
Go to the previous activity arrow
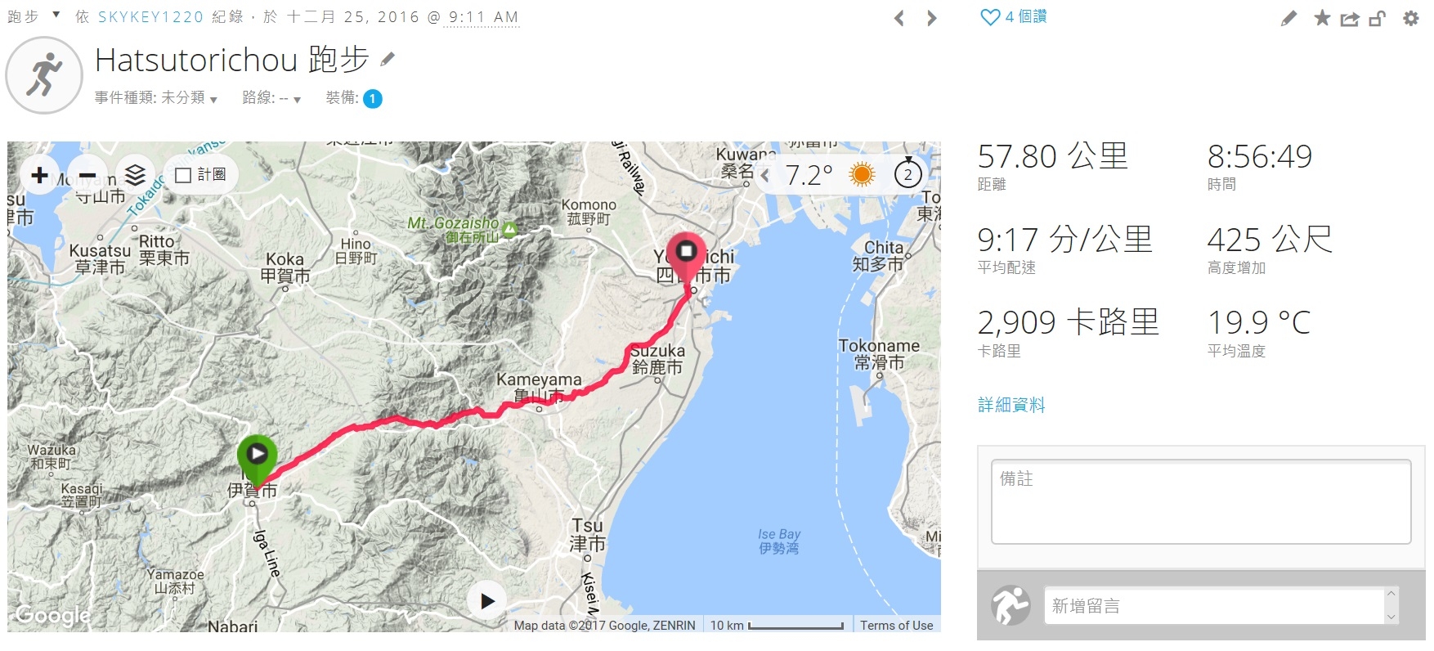coord(899,18)
